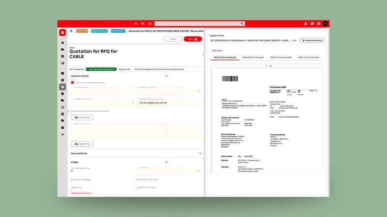Click the Document label above the invoice tabs
The height and width of the screenshot is (217, 387).
pos(217,50)
